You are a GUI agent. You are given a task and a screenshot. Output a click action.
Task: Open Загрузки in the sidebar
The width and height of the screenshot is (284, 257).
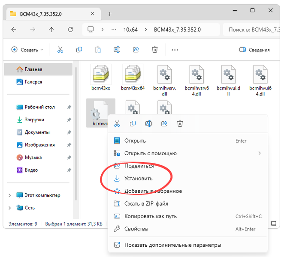coord(38,120)
